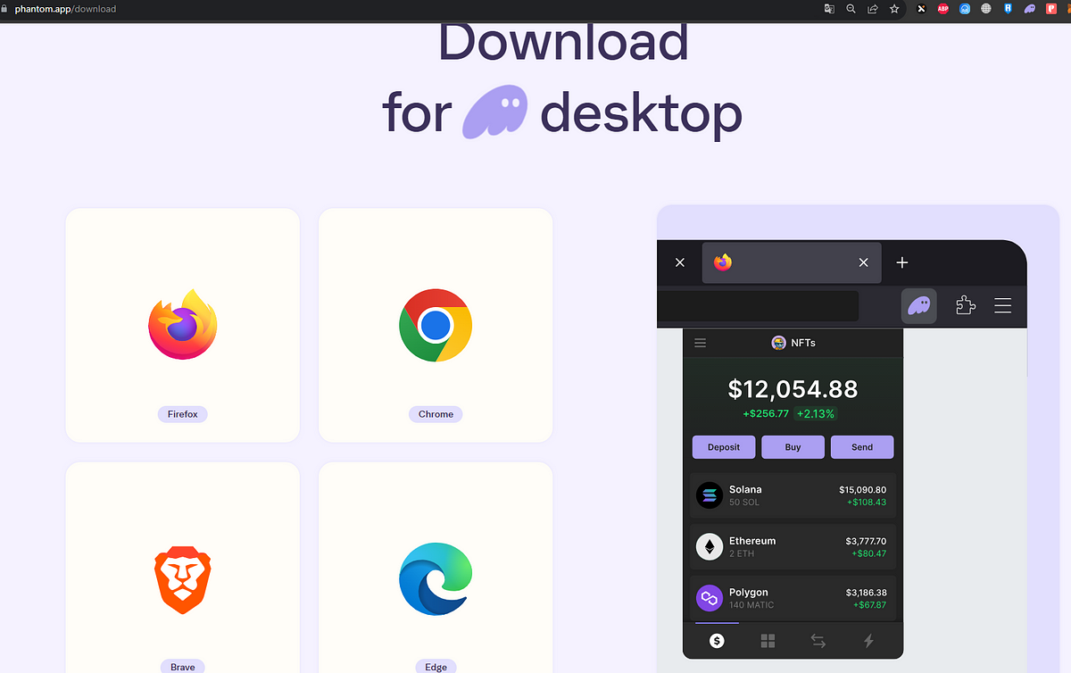Open the Phantom ghost extension in browser toolbar
1071x673 pixels.
coord(1030,9)
